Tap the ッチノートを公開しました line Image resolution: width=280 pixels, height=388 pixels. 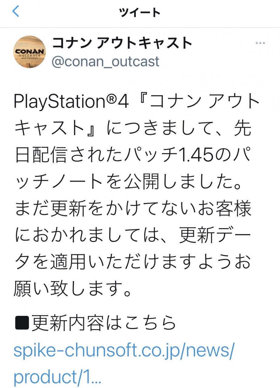tap(128, 183)
